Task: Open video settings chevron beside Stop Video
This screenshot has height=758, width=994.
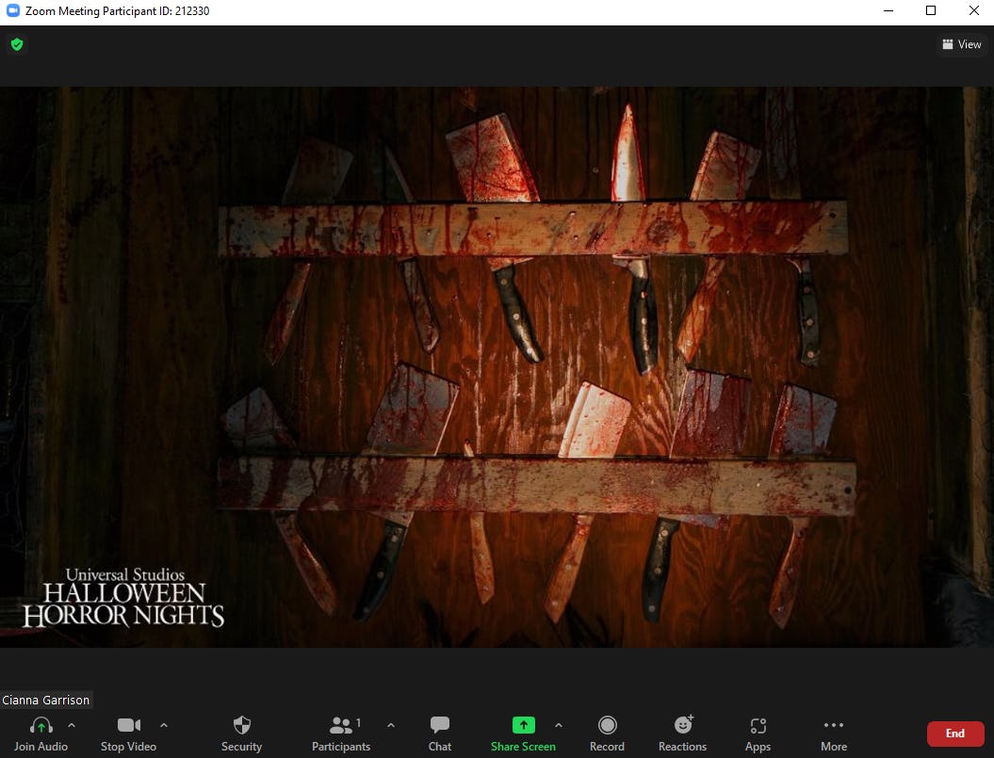Action: (163, 726)
